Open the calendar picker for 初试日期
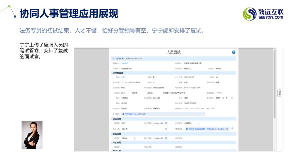 [166, 123]
